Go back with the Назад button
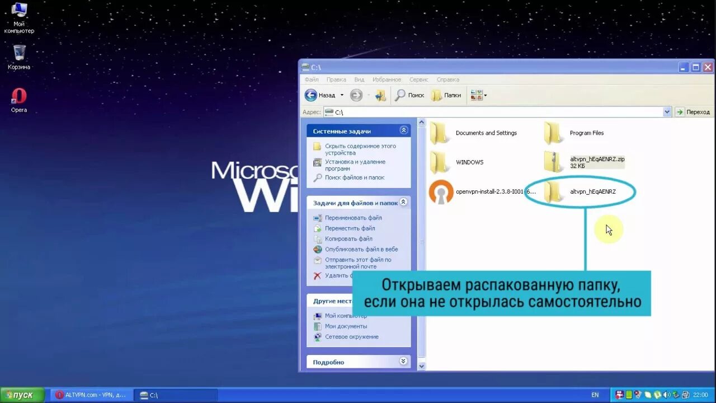Viewport: 716px width, 403px height. (x=320, y=95)
